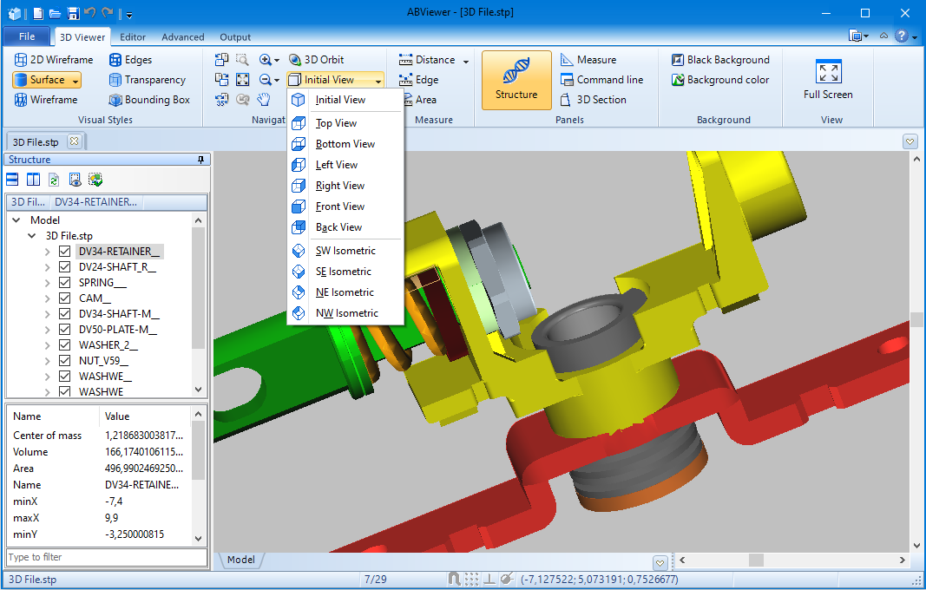Click the Zoom Window icon
926x590 pixels.
coord(243,60)
